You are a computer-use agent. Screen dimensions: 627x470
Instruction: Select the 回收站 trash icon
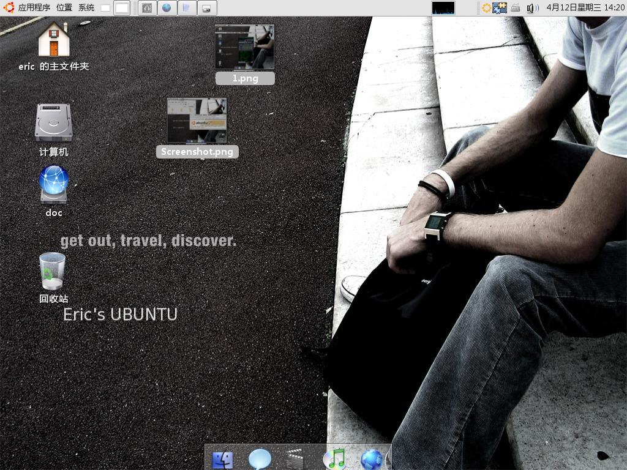(x=53, y=271)
